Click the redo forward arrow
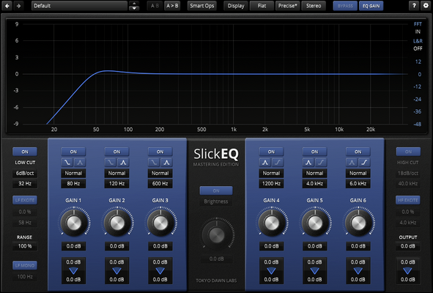Screen dimensions: 433x293 point(18,6)
